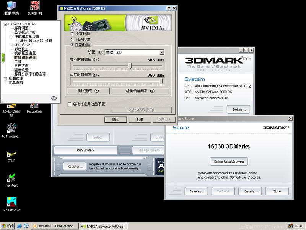Cancel the NVIDIA dialog with 取消
306x230 pixels.
[140, 119]
